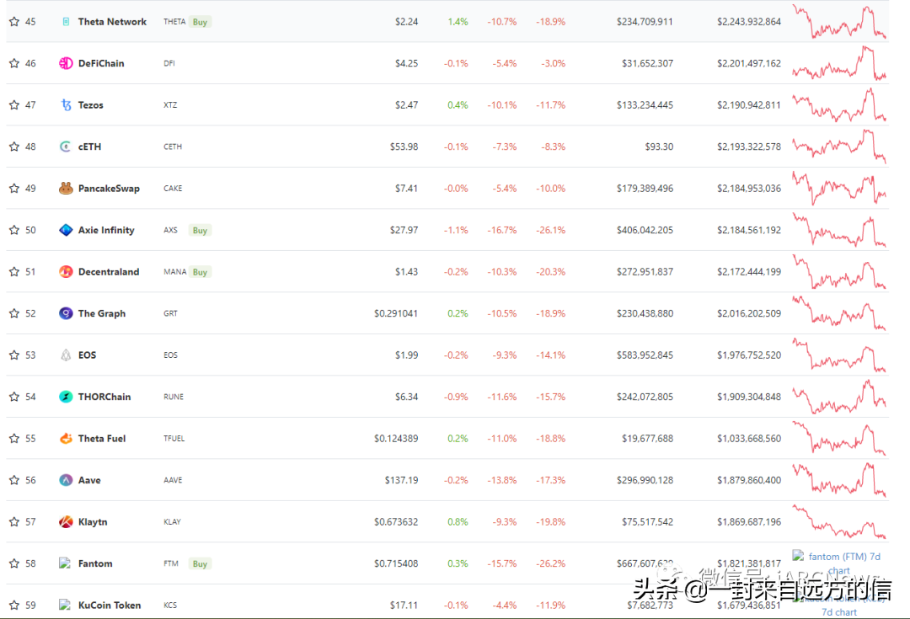910x619 pixels.
Task: Toggle the watchlist star for Axie Infinity
Action: [x=13, y=229]
